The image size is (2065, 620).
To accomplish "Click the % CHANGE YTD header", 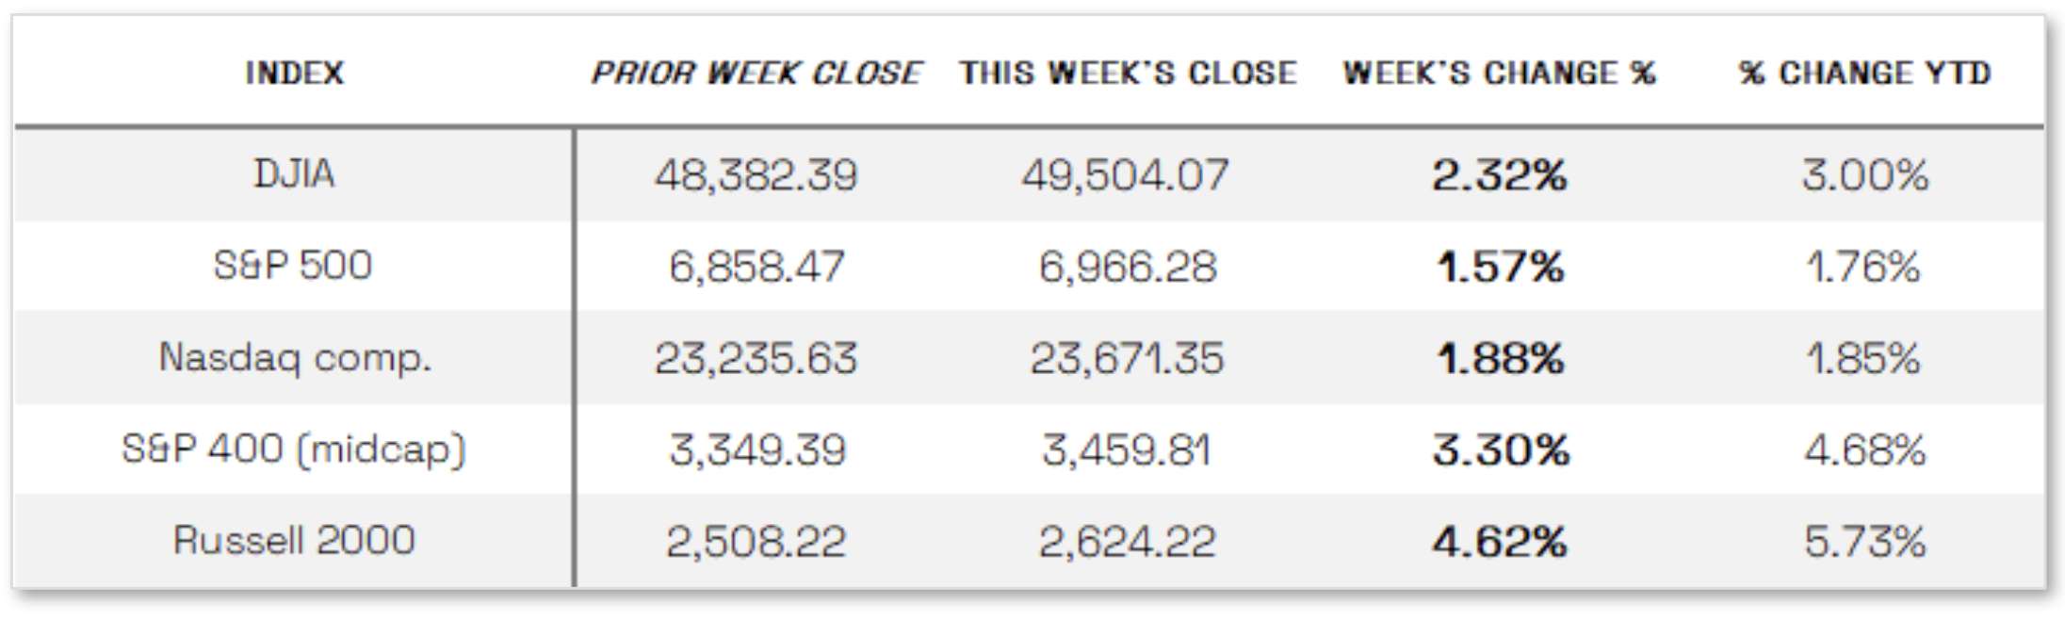I will coord(1864,73).
